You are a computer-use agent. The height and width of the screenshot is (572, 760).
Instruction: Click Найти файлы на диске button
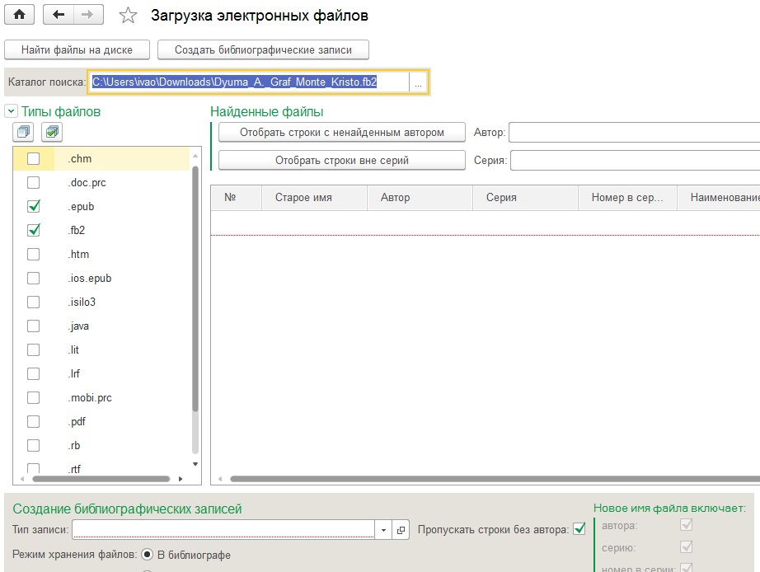[x=77, y=49]
